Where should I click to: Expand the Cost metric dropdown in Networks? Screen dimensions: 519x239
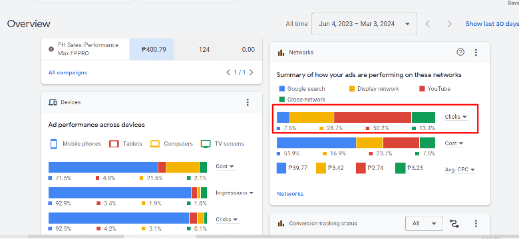click(x=454, y=143)
